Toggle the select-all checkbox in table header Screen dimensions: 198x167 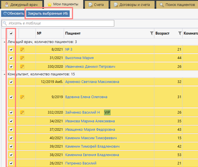tap(11, 33)
